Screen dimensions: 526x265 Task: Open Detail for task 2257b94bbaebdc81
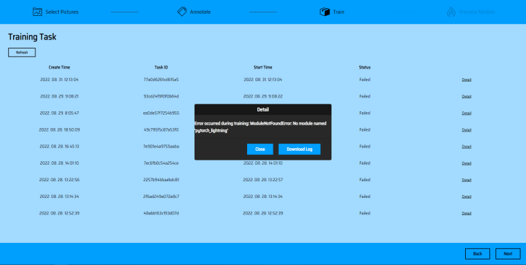(x=466, y=180)
